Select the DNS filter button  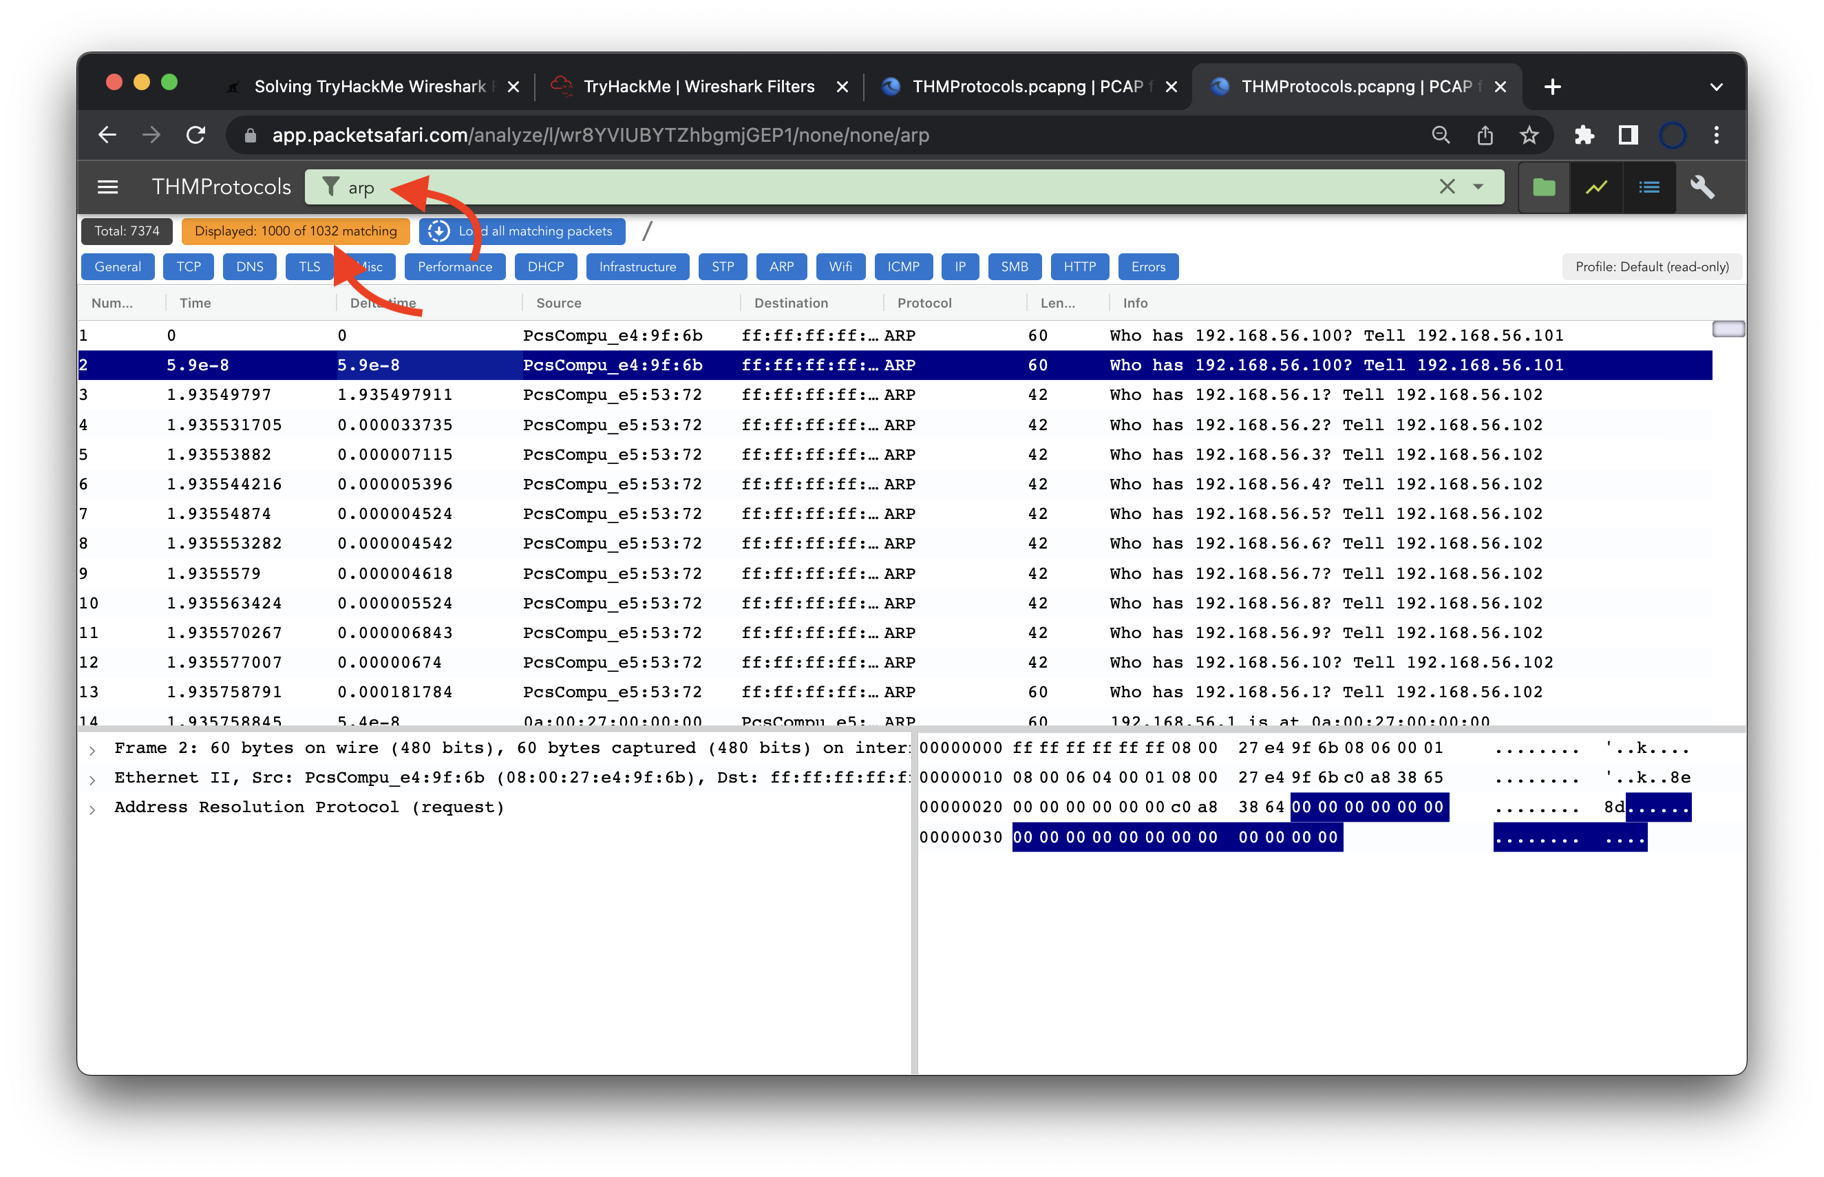[x=249, y=267]
